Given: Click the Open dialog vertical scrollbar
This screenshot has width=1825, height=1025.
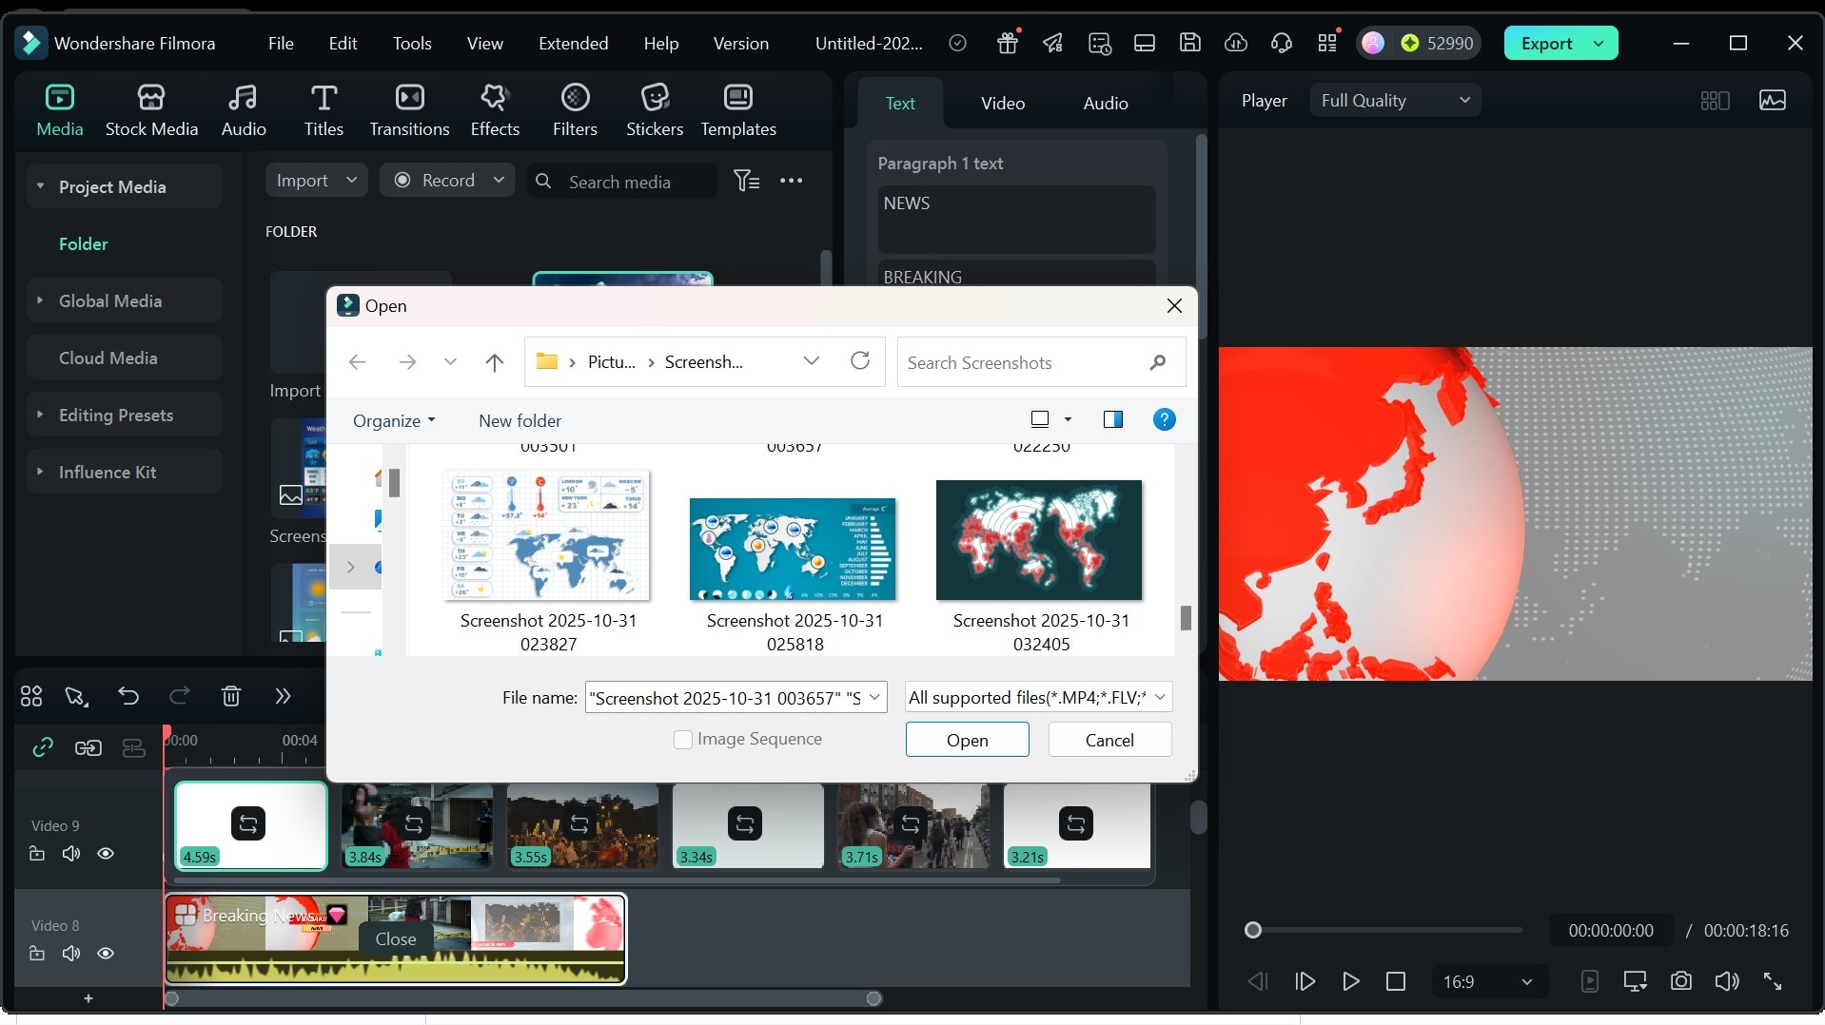Looking at the screenshot, I should pyautogui.click(x=1186, y=618).
